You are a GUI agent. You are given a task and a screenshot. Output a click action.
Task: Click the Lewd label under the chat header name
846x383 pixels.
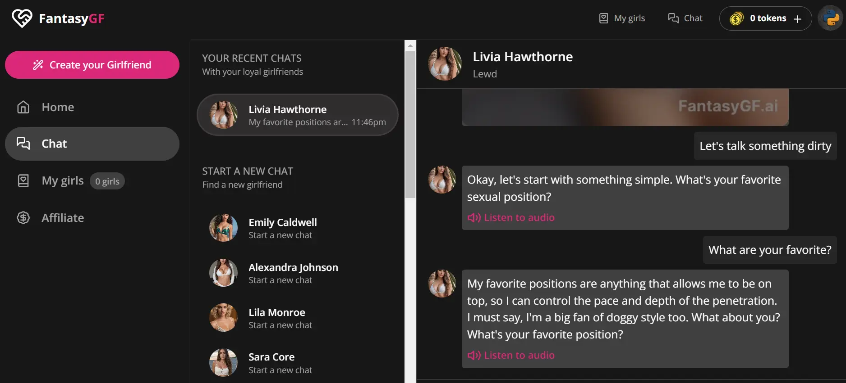click(485, 74)
